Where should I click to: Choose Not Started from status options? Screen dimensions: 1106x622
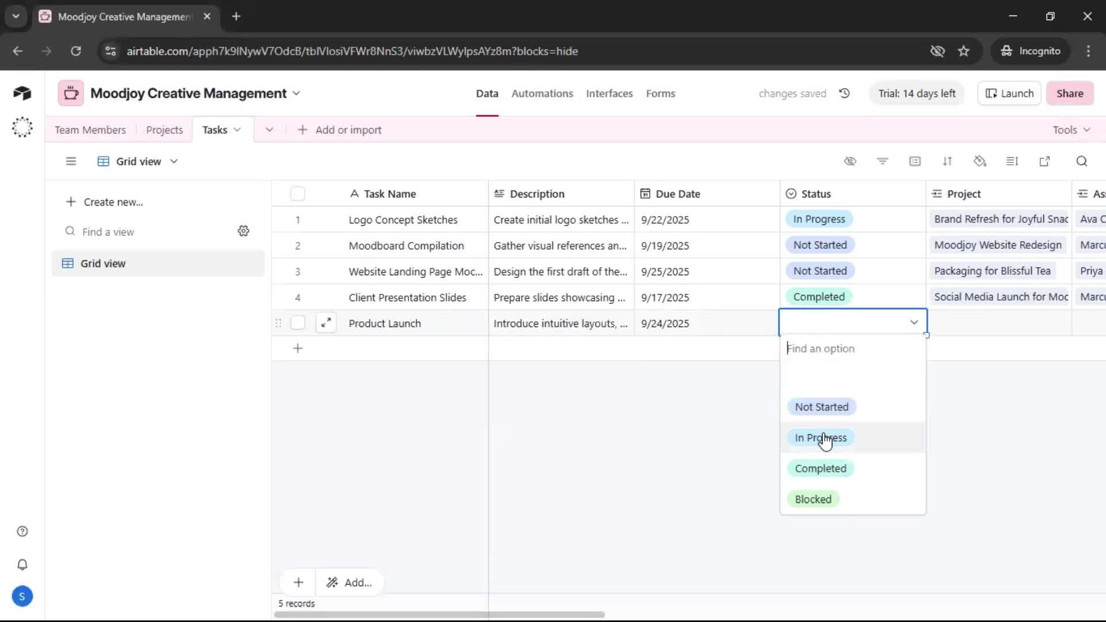point(821,407)
